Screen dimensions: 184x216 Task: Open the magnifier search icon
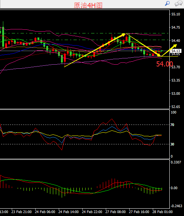167,3
